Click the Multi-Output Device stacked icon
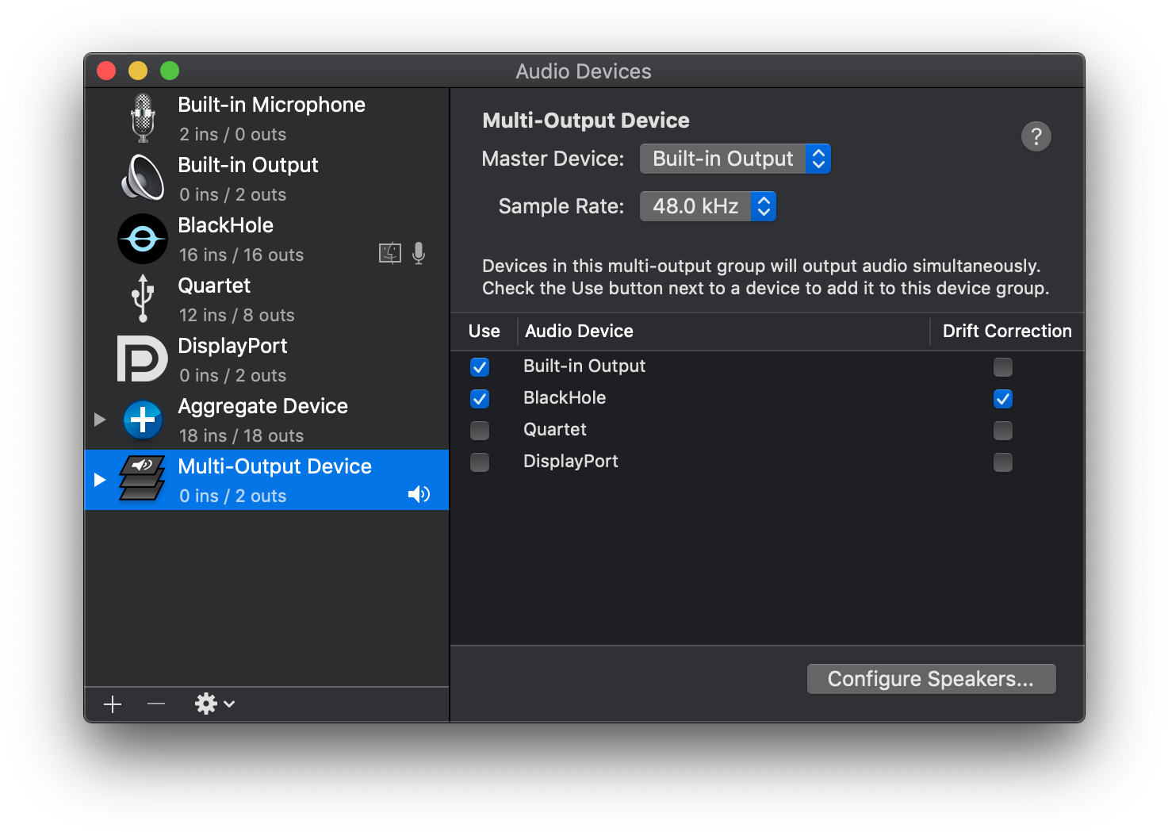 click(x=143, y=478)
